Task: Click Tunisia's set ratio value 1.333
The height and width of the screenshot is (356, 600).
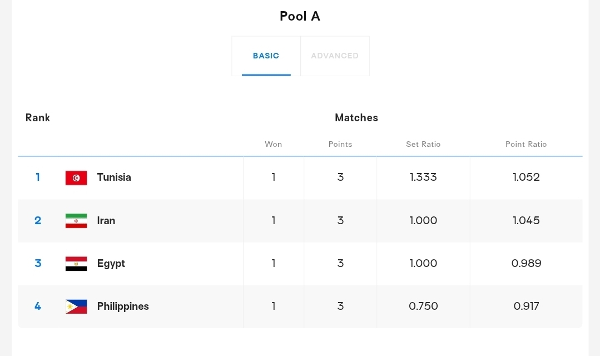Action: click(423, 177)
